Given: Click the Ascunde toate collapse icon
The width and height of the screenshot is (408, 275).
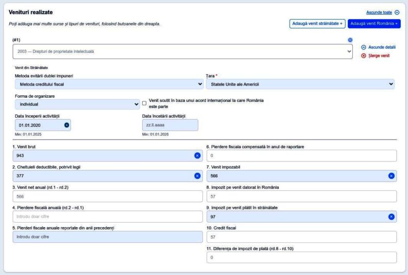Looking at the screenshot, I should pos(397,12).
